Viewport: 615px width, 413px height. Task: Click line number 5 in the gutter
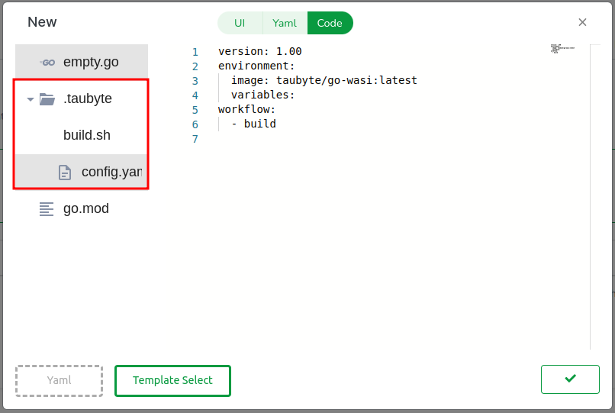click(x=195, y=110)
